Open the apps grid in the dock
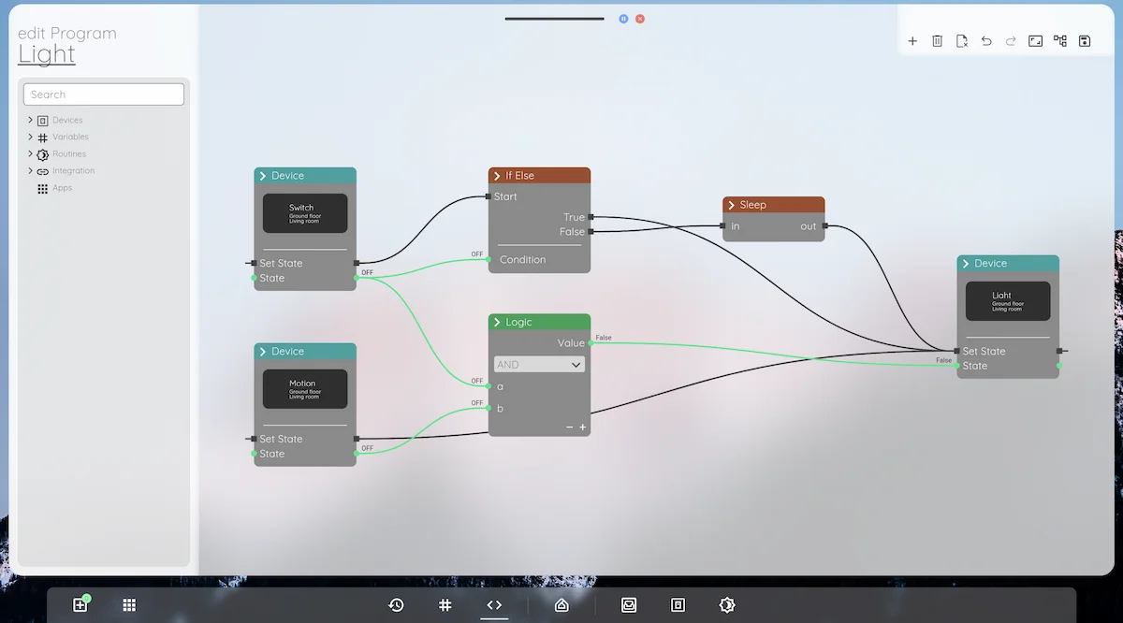Screen dimensions: 1123x623 click(x=129, y=605)
